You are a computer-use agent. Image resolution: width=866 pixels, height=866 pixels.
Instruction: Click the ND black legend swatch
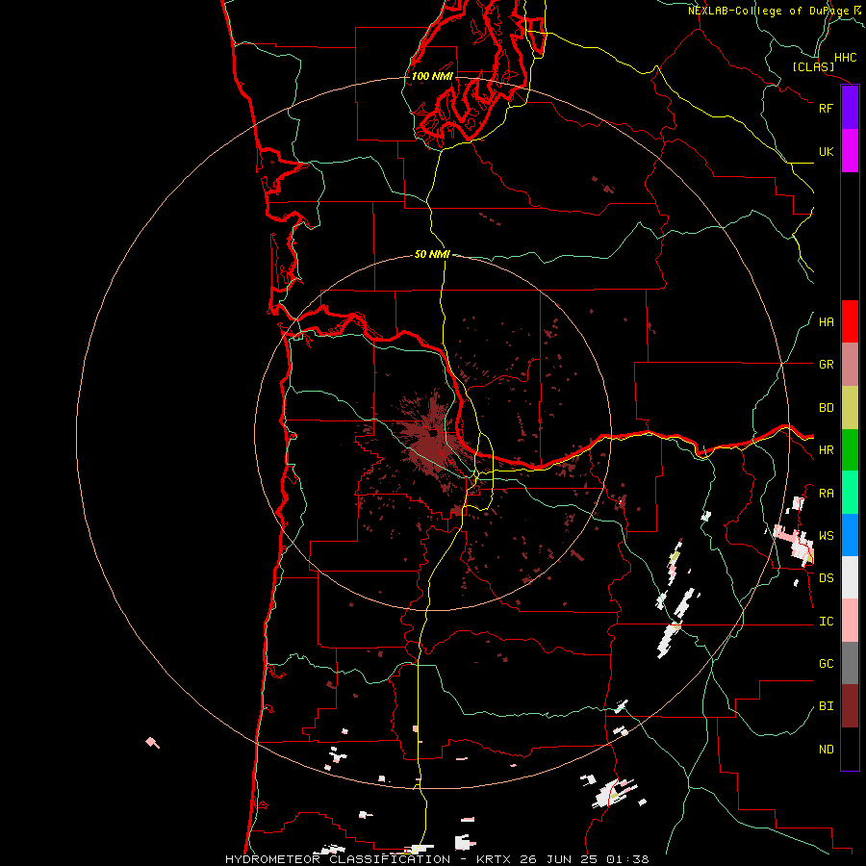850,749
